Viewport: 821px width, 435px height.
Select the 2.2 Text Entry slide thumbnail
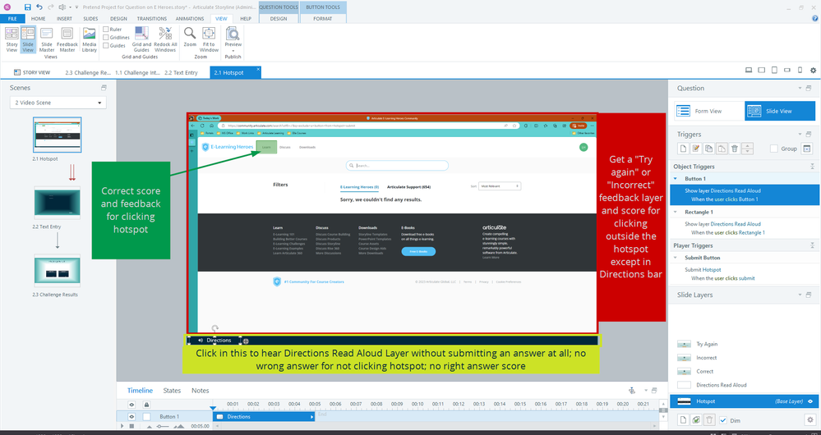(x=57, y=203)
